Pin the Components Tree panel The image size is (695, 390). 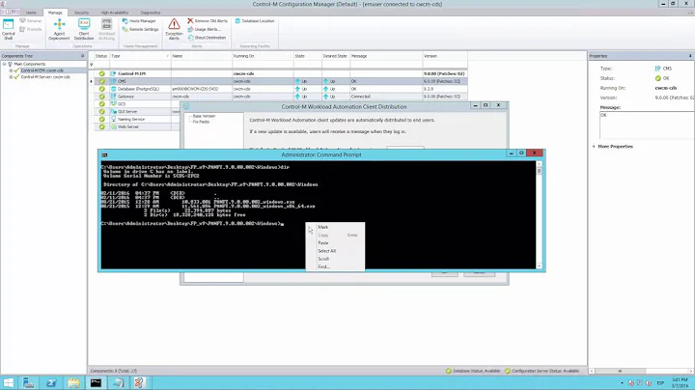pyautogui.click(x=82, y=56)
